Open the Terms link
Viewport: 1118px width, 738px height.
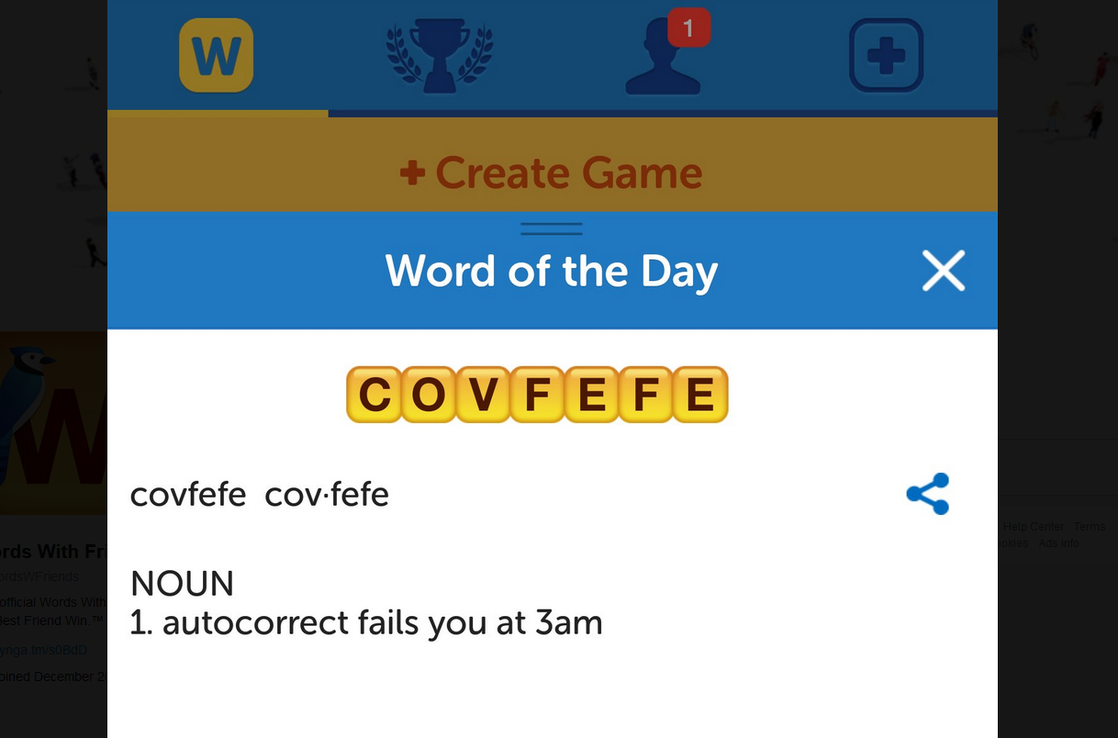[x=1090, y=527]
